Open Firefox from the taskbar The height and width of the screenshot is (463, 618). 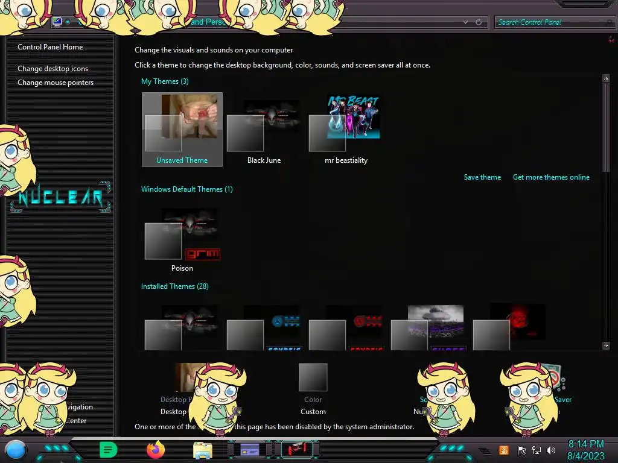point(156,450)
